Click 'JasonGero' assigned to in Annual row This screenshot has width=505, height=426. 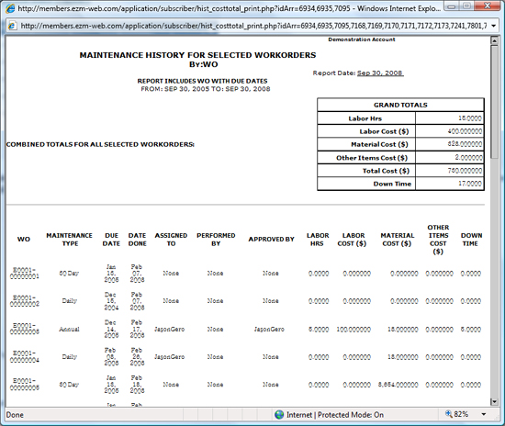point(170,329)
